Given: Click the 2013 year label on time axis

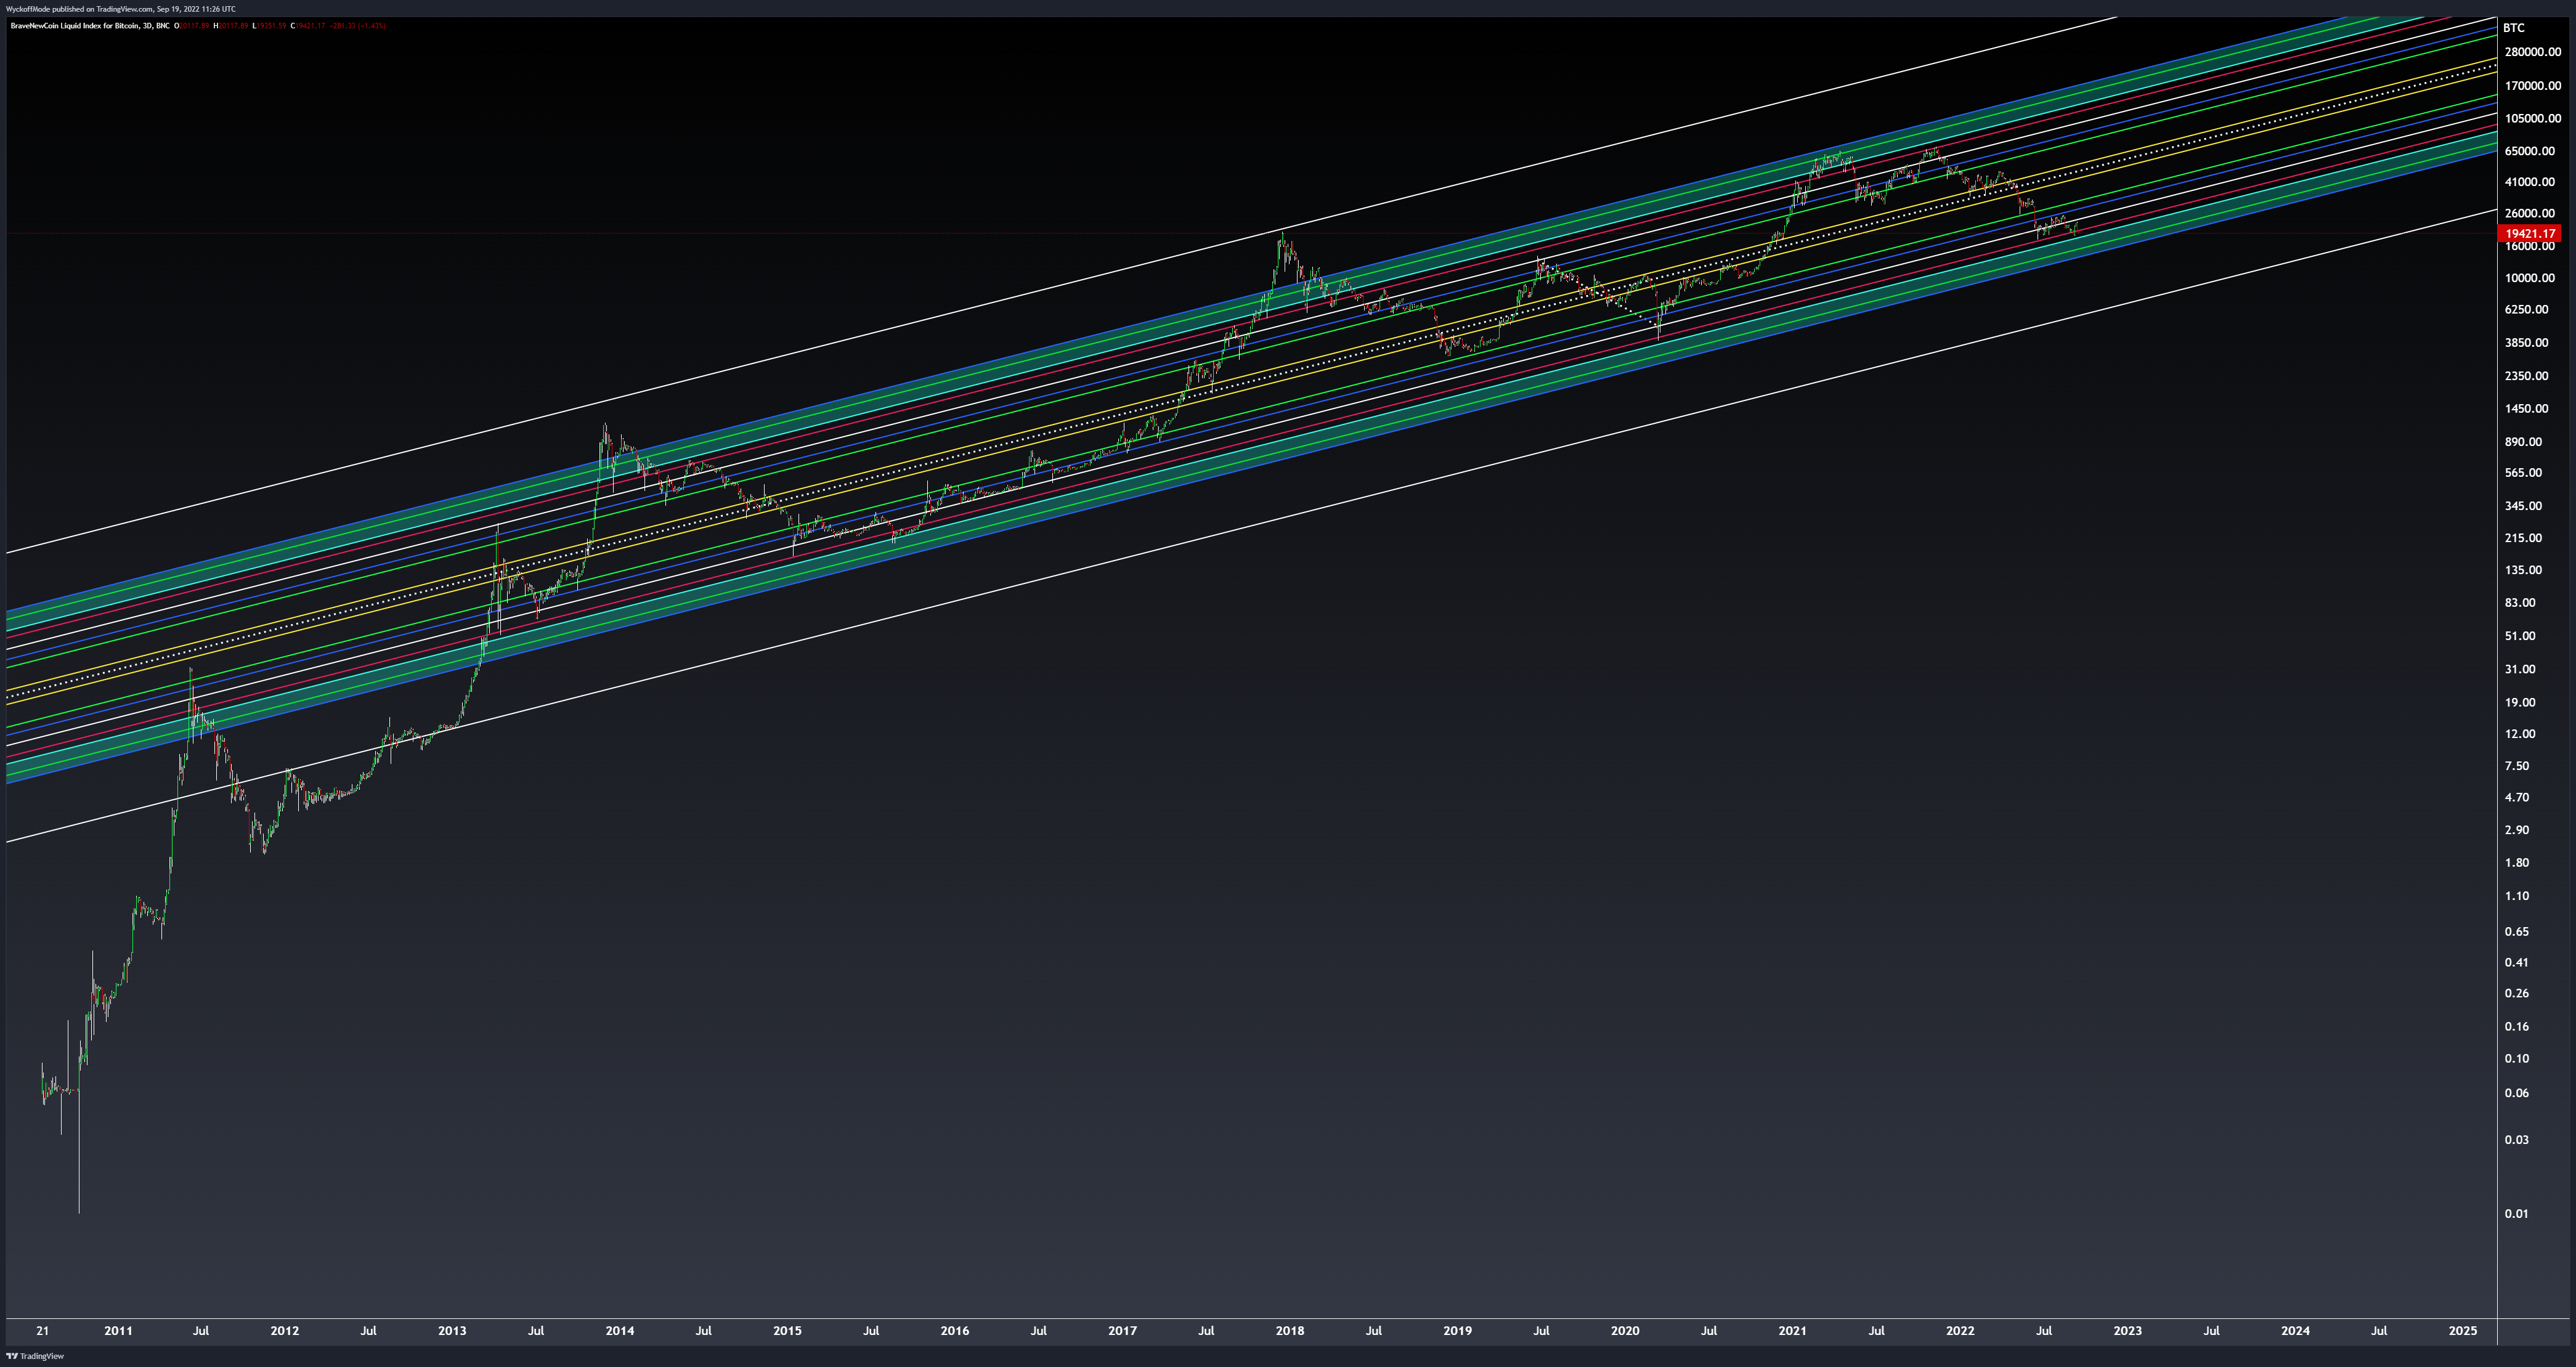Looking at the screenshot, I should [452, 1331].
